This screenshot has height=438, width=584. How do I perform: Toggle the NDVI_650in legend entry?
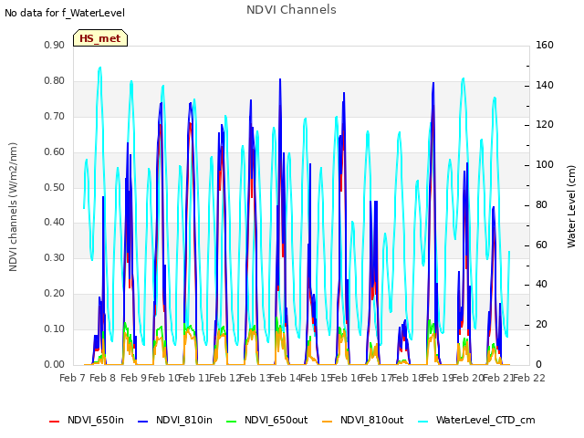[x=87, y=420]
